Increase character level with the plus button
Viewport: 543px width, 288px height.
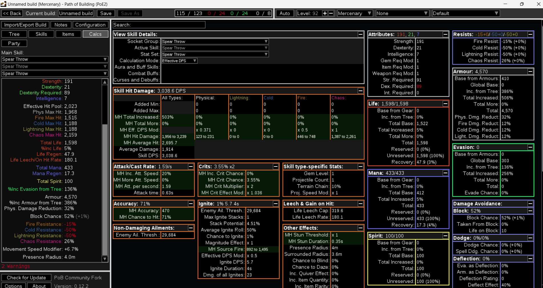tap(325, 13)
